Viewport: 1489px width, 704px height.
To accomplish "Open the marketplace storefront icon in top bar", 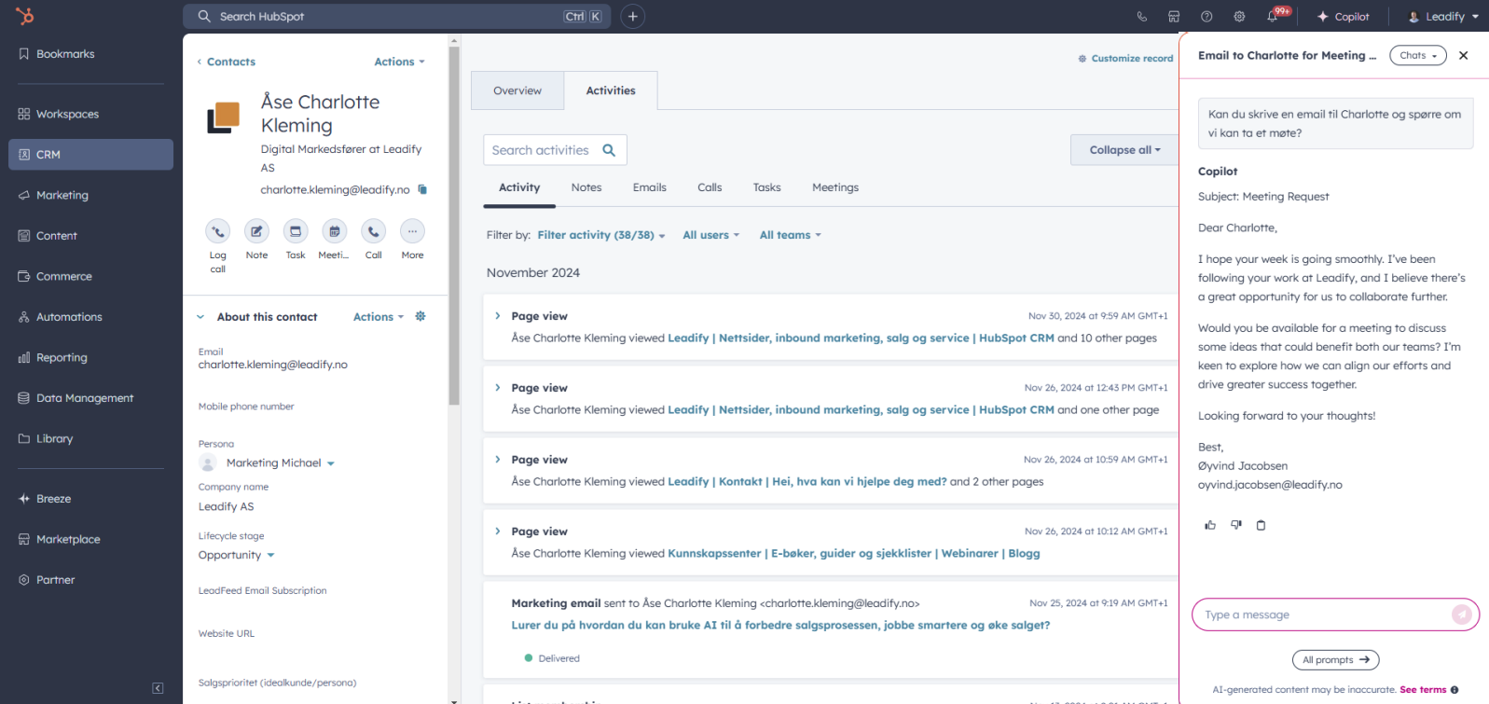I will pyautogui.click(x=1174, y=16).
